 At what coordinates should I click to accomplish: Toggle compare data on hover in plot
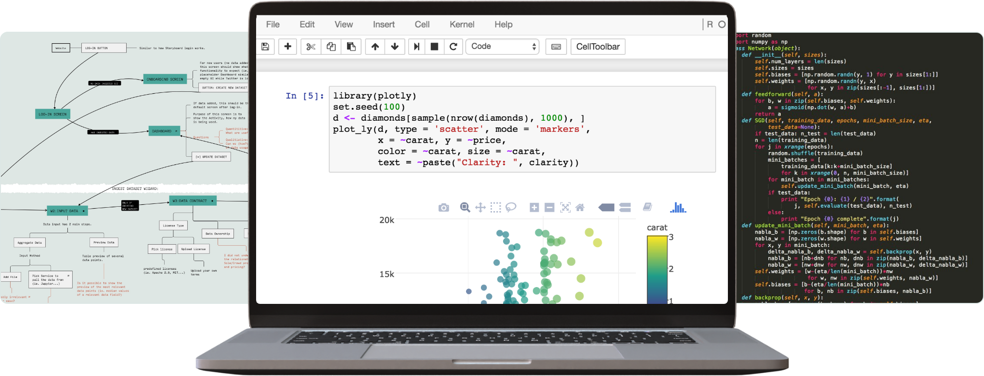pos(625,208)
